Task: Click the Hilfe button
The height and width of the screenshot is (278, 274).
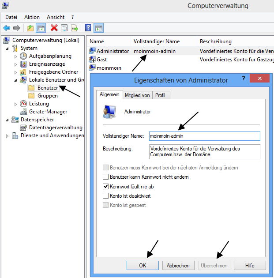Action: coord(250,265)
